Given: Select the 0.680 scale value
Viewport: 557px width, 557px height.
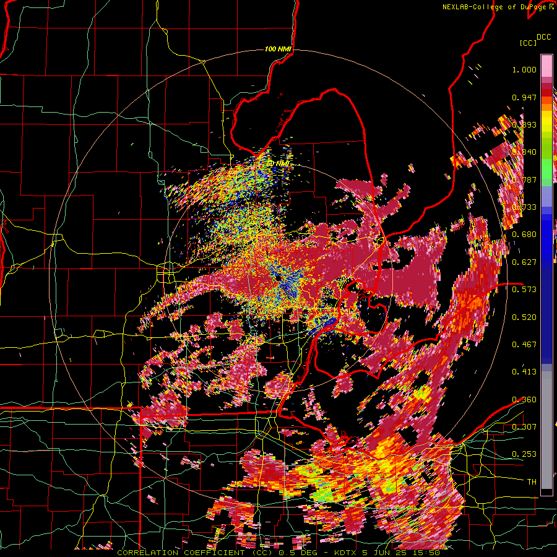Looking at the screenshot, I should [524, 235].
